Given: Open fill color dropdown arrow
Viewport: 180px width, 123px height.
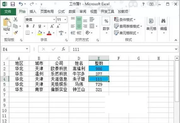Looking at the screenshot, I should (44, 33).
